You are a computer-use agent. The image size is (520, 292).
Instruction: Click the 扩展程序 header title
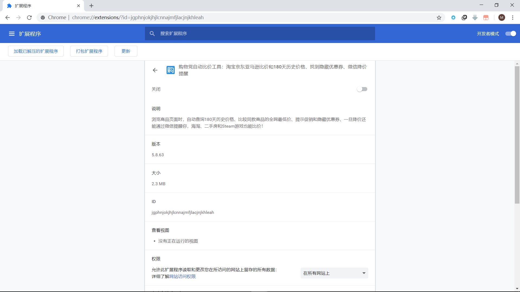[30, 34]
